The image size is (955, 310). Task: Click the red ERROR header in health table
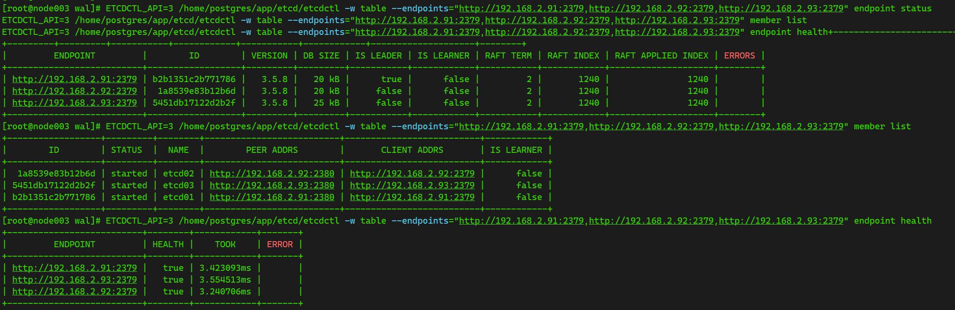[x=280, y=244]
